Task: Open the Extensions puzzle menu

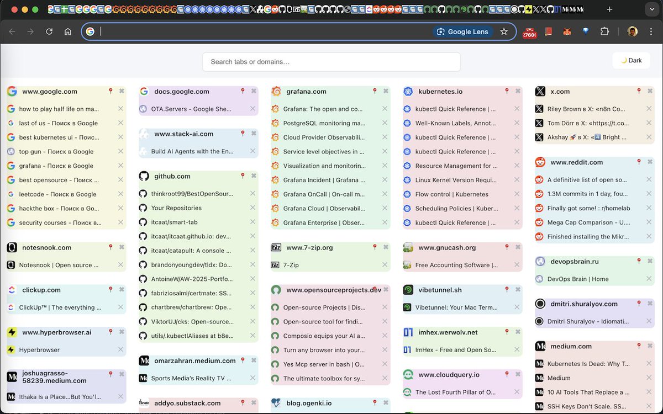Action: pyautogui.click(x=604, y=31)
